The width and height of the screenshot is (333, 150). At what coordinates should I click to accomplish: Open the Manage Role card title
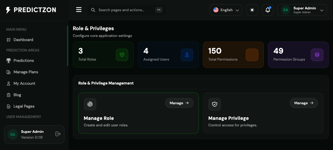(x=99, y=118)
